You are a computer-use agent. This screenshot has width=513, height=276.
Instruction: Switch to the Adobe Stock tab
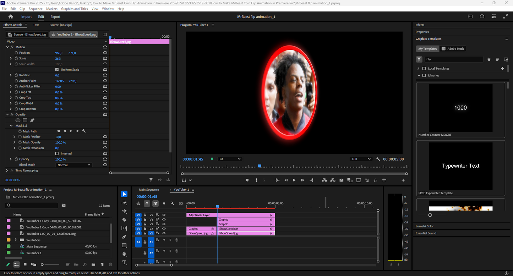tap(453, 49)
